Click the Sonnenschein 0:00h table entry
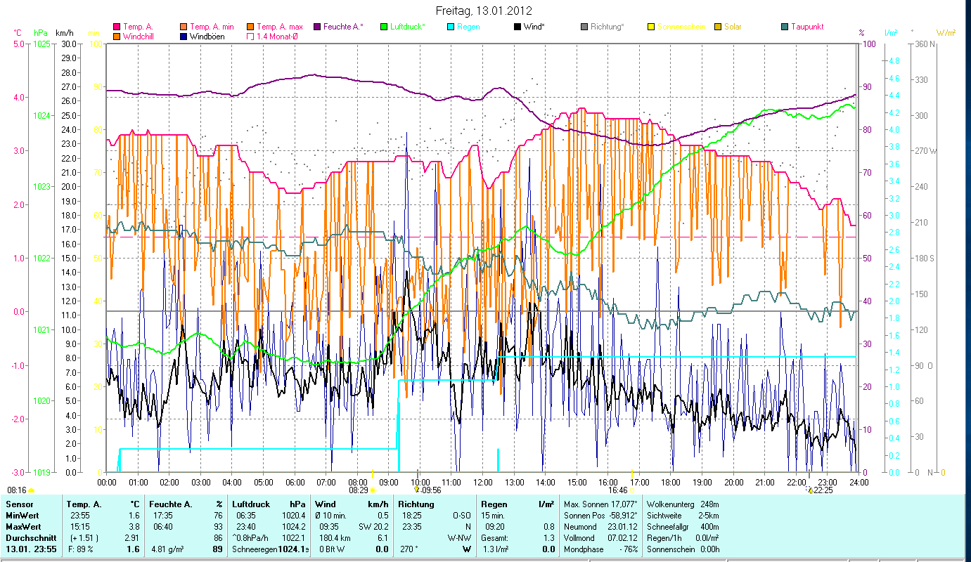The width and height of the screenshot is (971, 562). pos(682,549)
